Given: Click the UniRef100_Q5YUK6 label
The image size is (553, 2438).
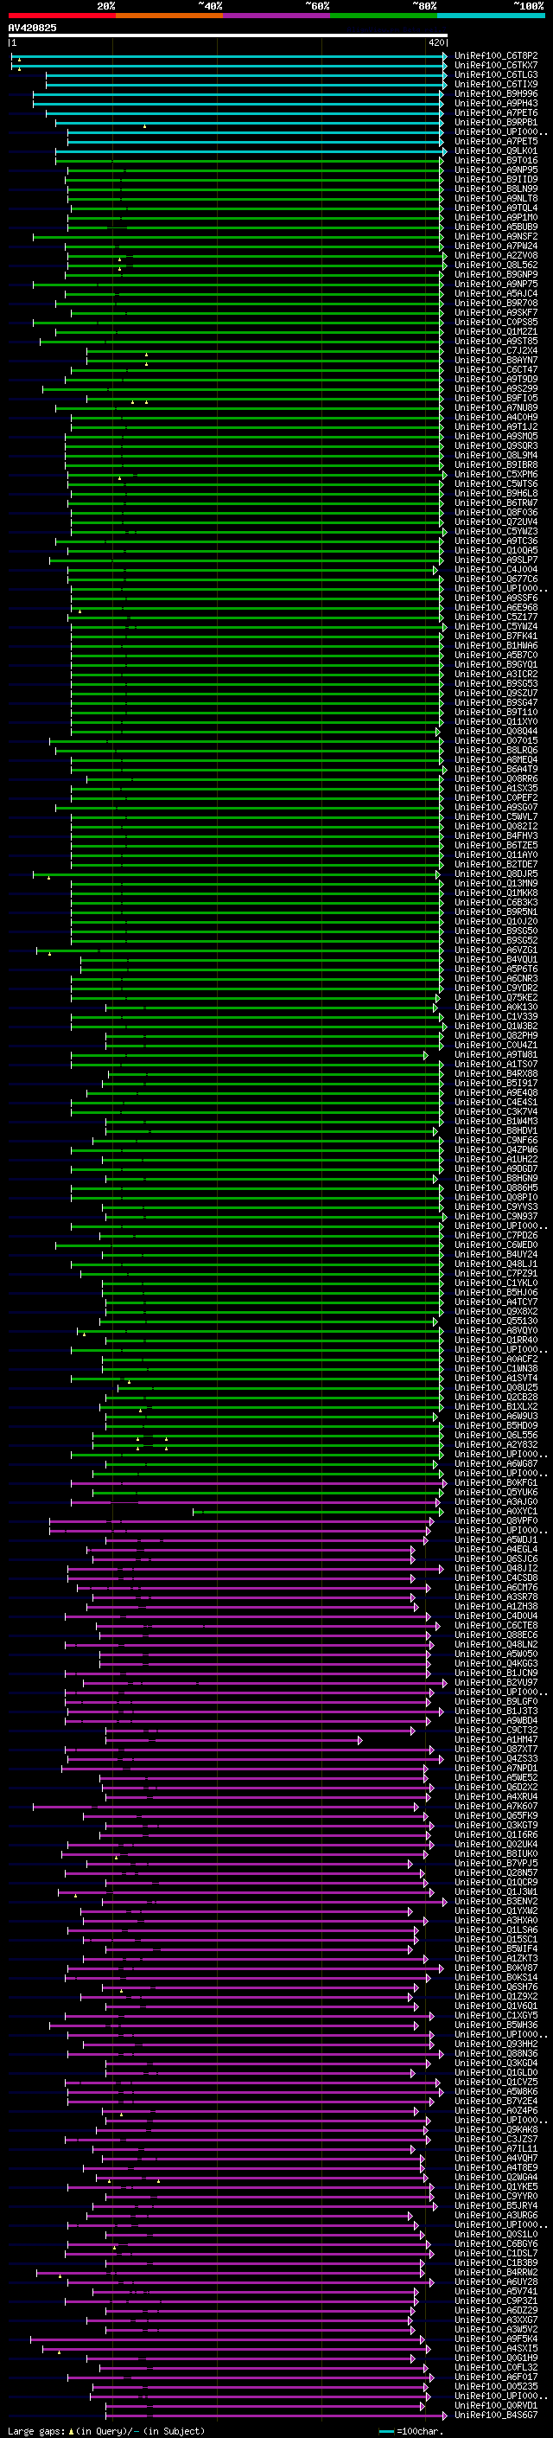Looking at the screenshot, I should (x=496, y=1493).
